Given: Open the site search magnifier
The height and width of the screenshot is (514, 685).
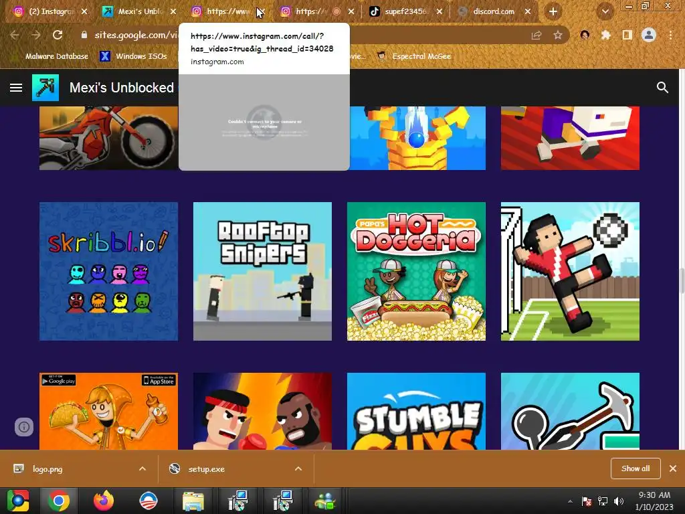Looking at the screenshot, I should point(662,88).
